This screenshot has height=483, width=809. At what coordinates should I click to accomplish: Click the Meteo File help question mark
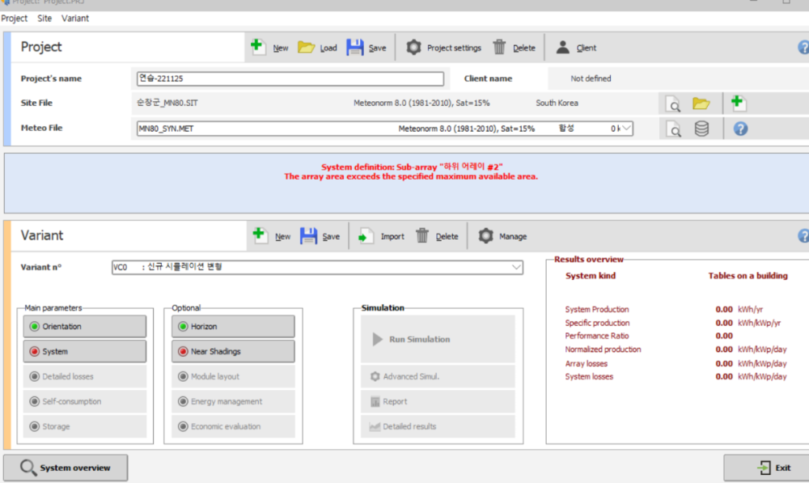pyautogui.click(x=740, y=129)
